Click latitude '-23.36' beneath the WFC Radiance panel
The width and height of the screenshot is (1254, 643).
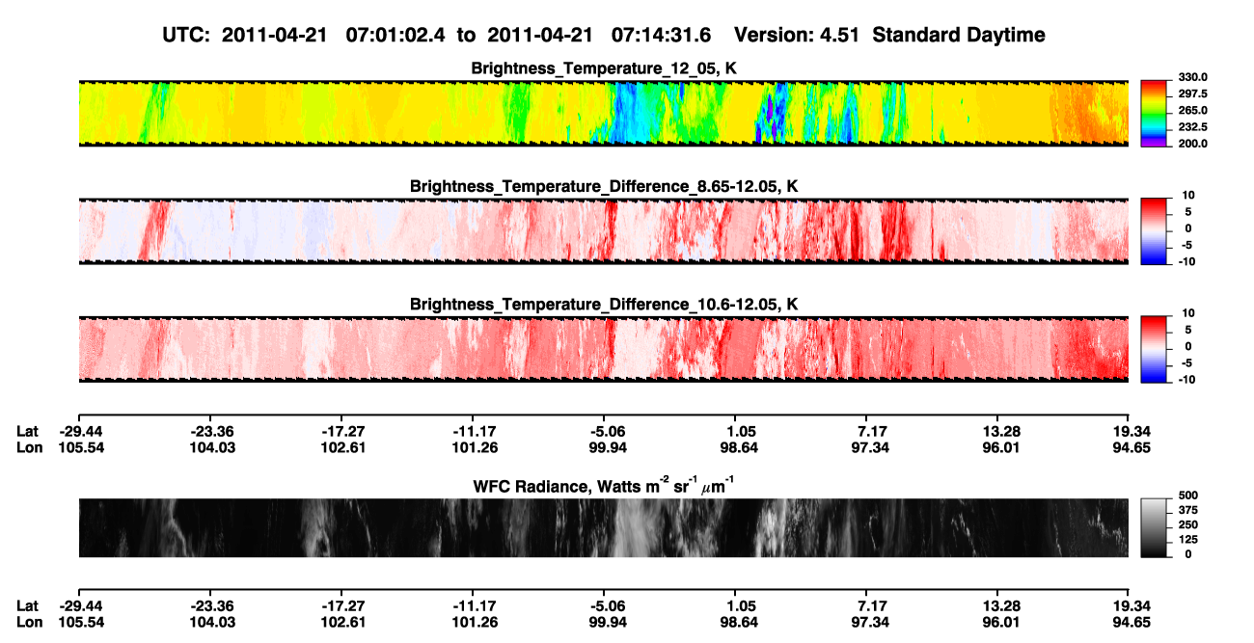[x=212, y=606]
